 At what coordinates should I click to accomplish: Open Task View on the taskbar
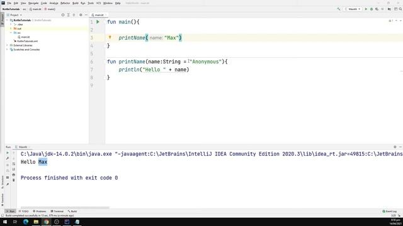coord(15,222)
